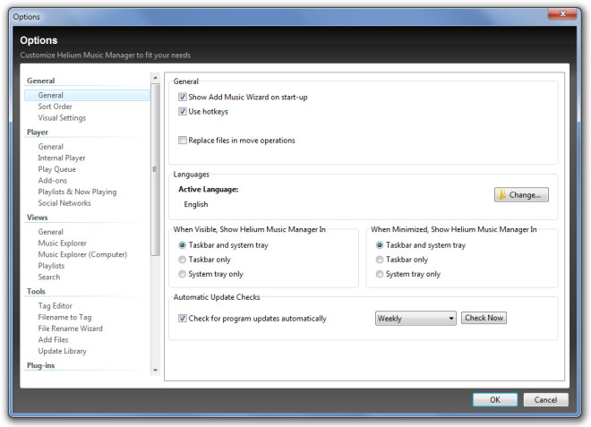
Task: Dismiss the dialog with Cancel
Action: pyautogui.click(x=545, y=400)
